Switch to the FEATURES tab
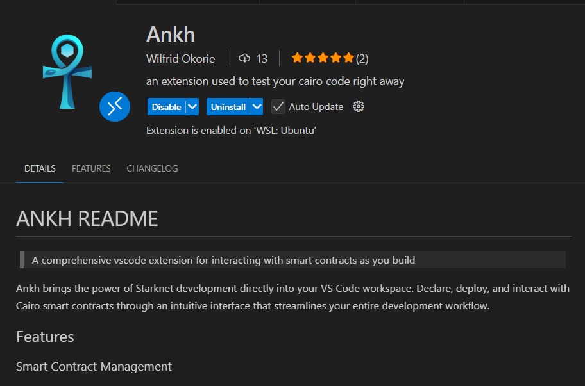The image size is (585, 386). [x=91, y=168]
